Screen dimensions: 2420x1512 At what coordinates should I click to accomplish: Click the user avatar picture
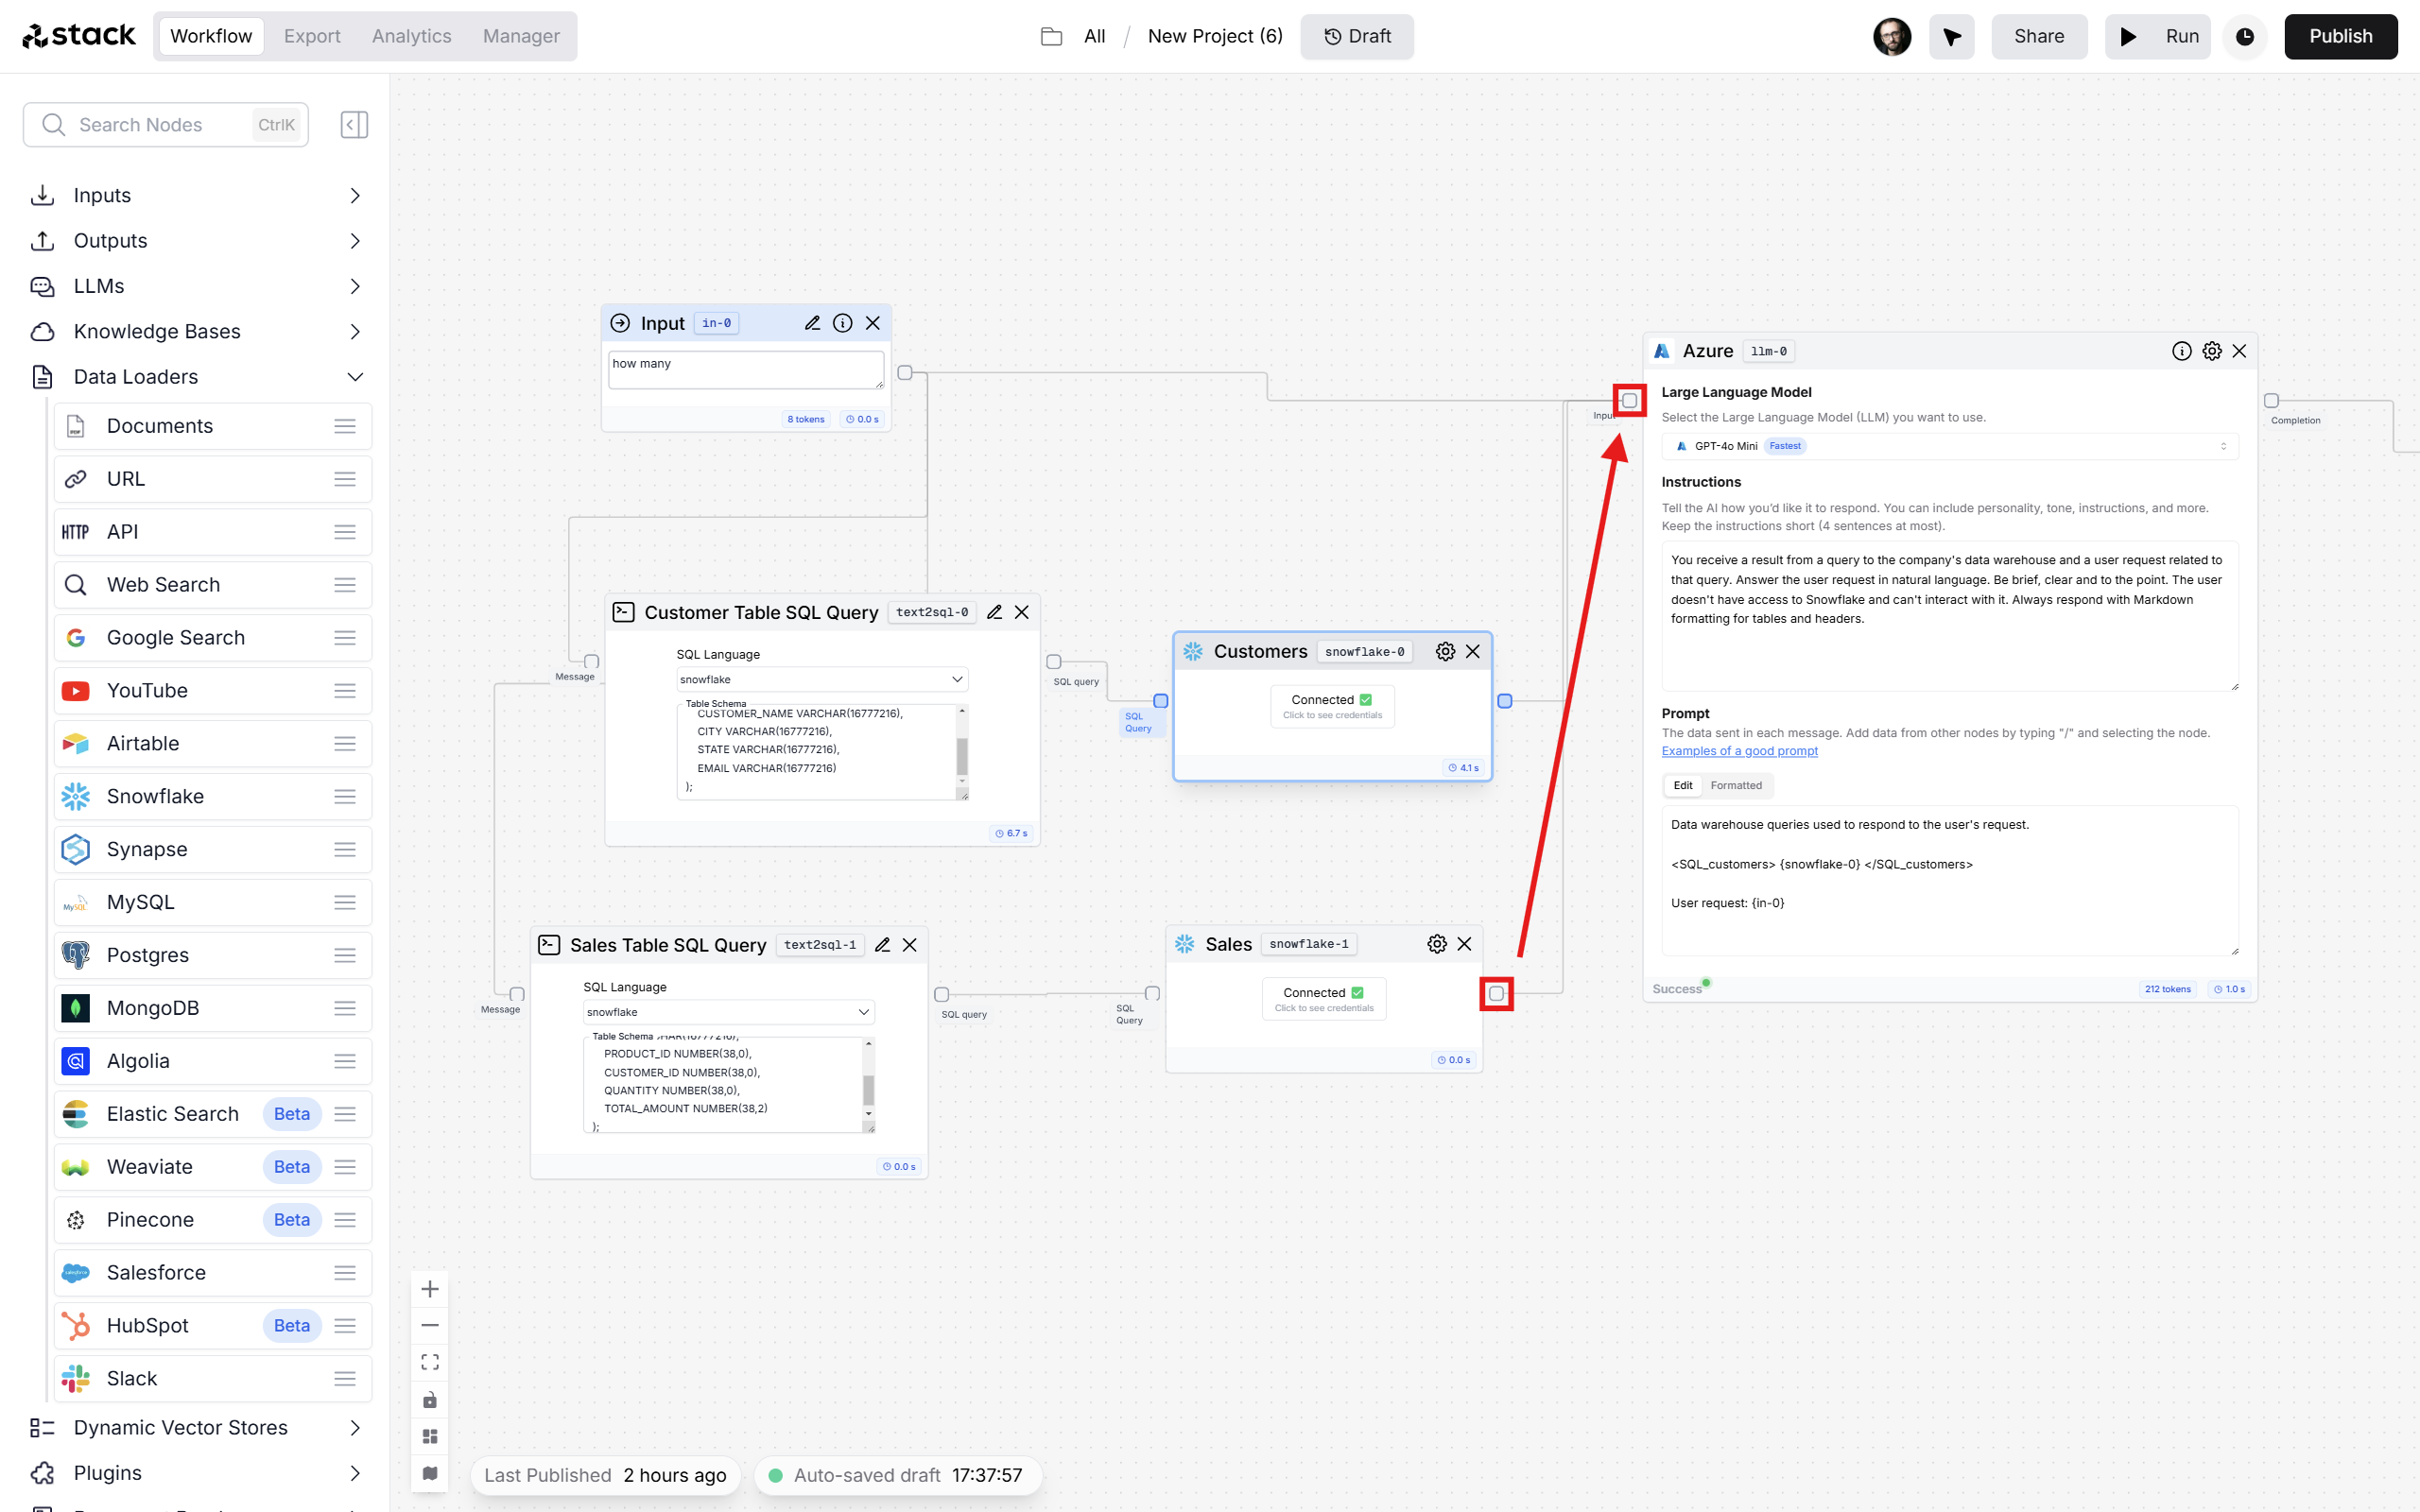pos(1891,37)
